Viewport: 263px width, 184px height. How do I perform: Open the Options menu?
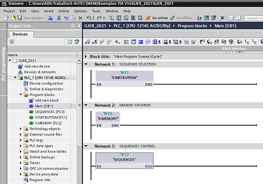(80, 11)
